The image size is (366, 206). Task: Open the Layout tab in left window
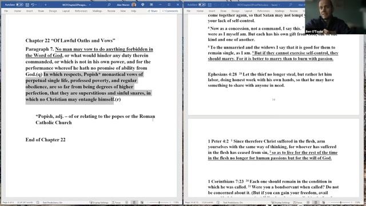(66, 11)
